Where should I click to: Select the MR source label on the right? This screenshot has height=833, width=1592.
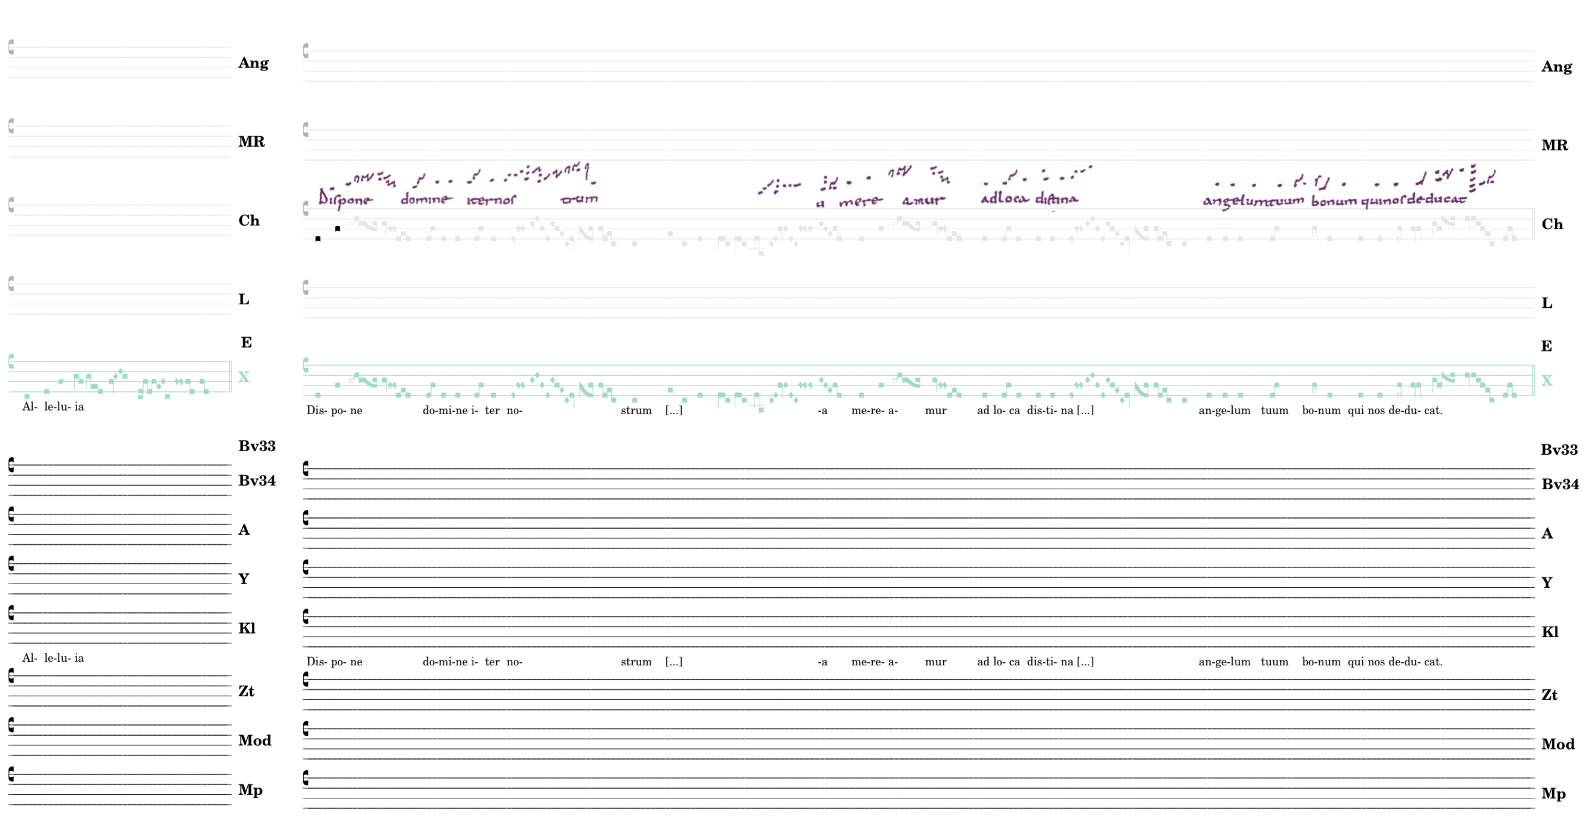(1554, 145)
